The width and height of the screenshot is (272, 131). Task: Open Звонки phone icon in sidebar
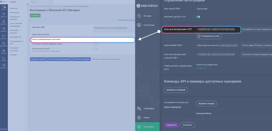point(4,58)
